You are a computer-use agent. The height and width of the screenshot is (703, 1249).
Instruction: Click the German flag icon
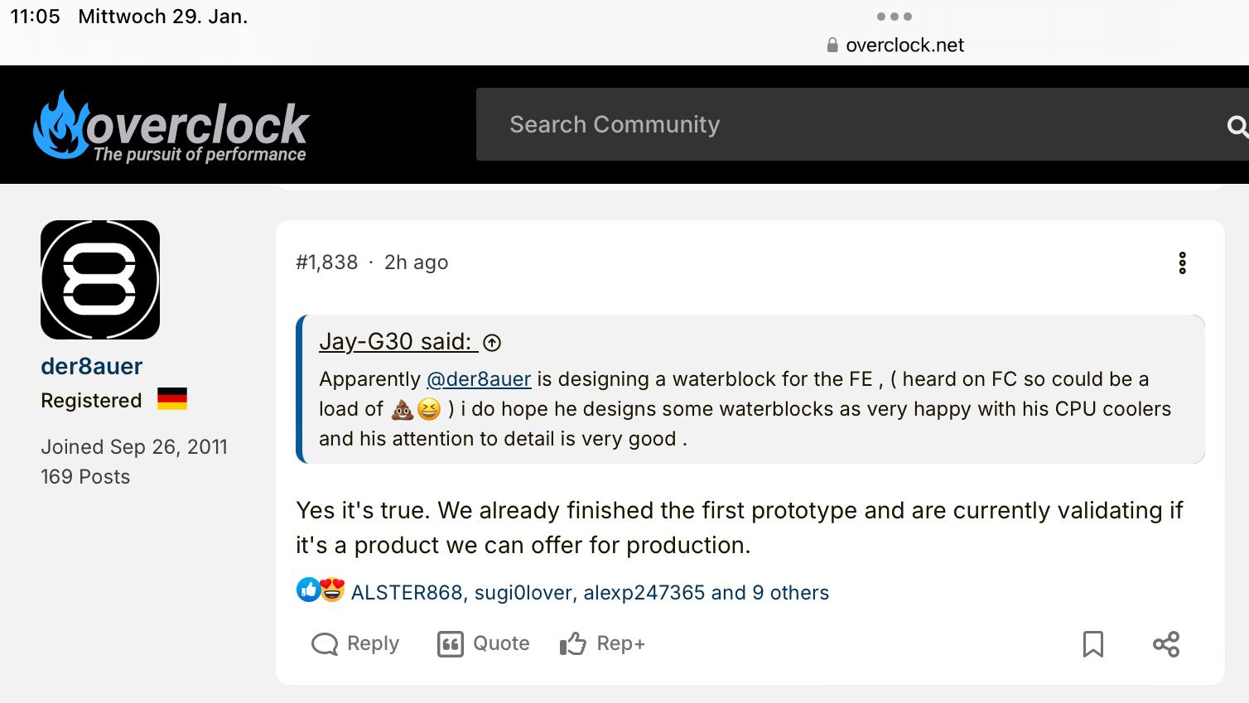click(x=172, y=399)
